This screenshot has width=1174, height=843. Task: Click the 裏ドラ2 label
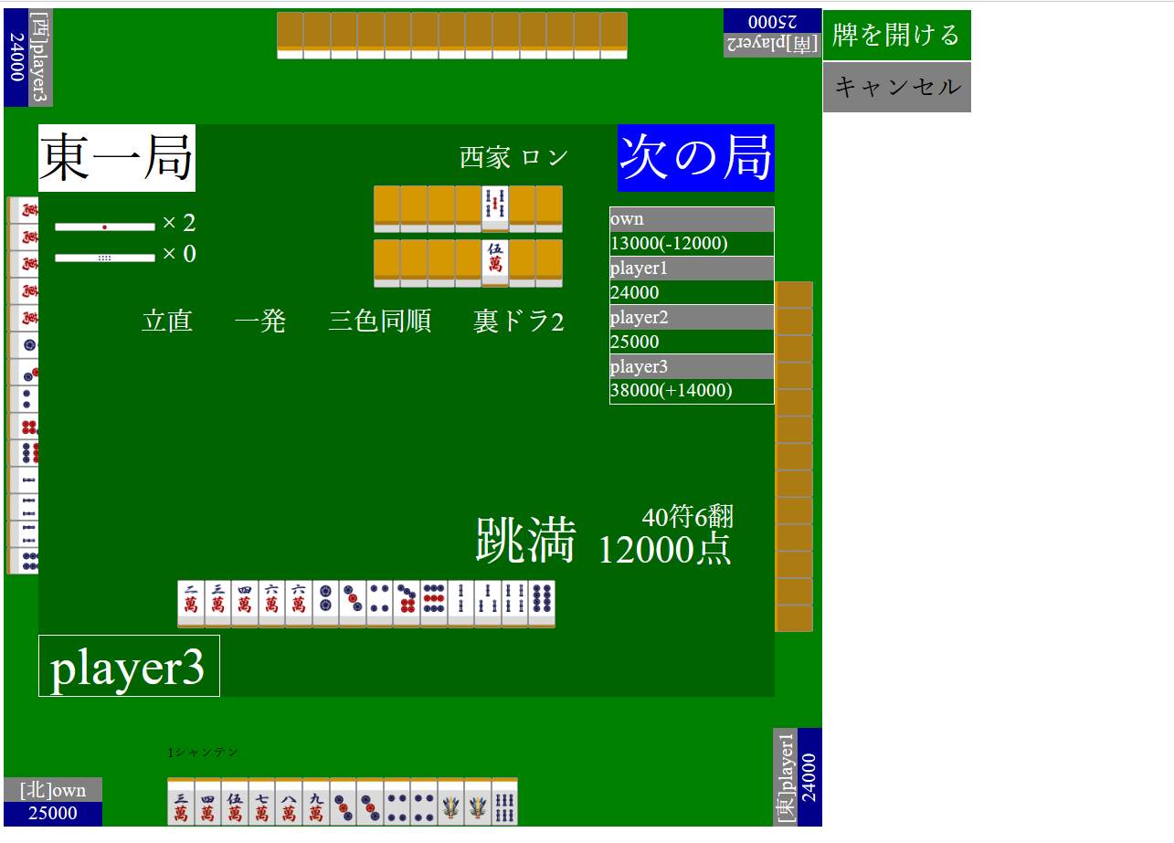click(519, 321)
